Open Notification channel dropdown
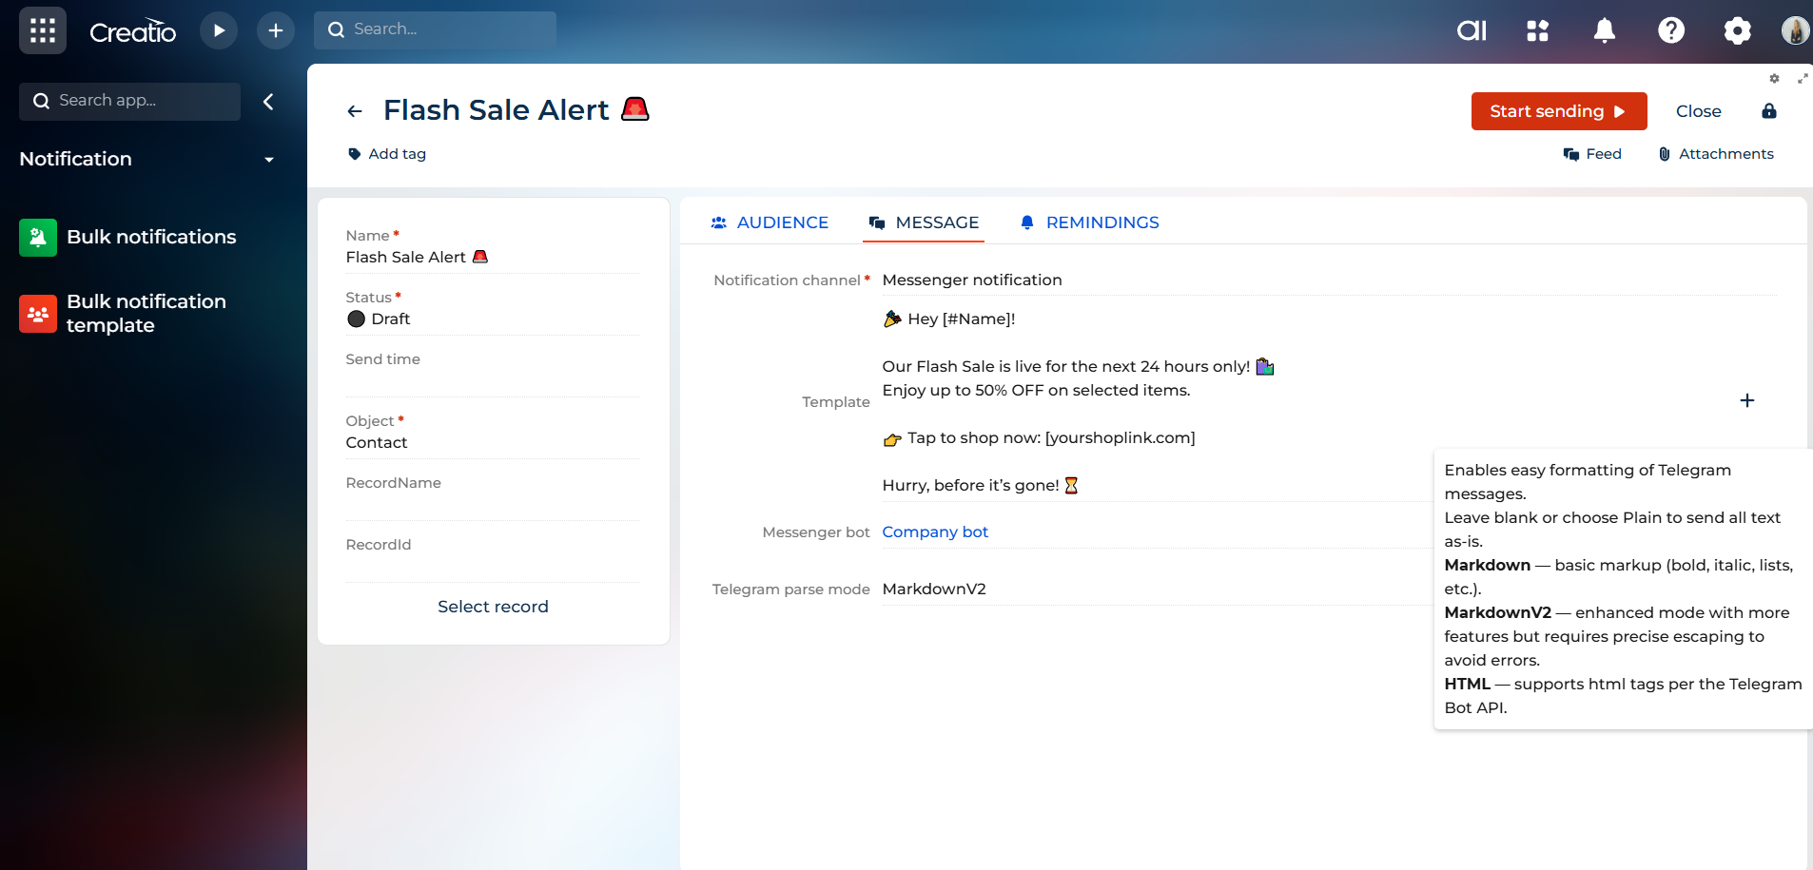1813x870 pixels. (1329, 280)
